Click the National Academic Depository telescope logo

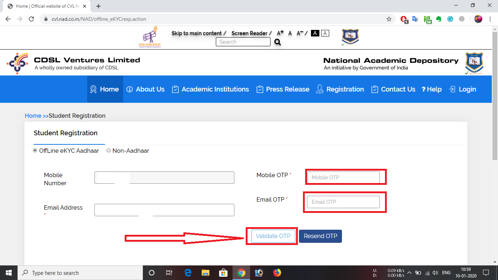[x=150, y=37]
